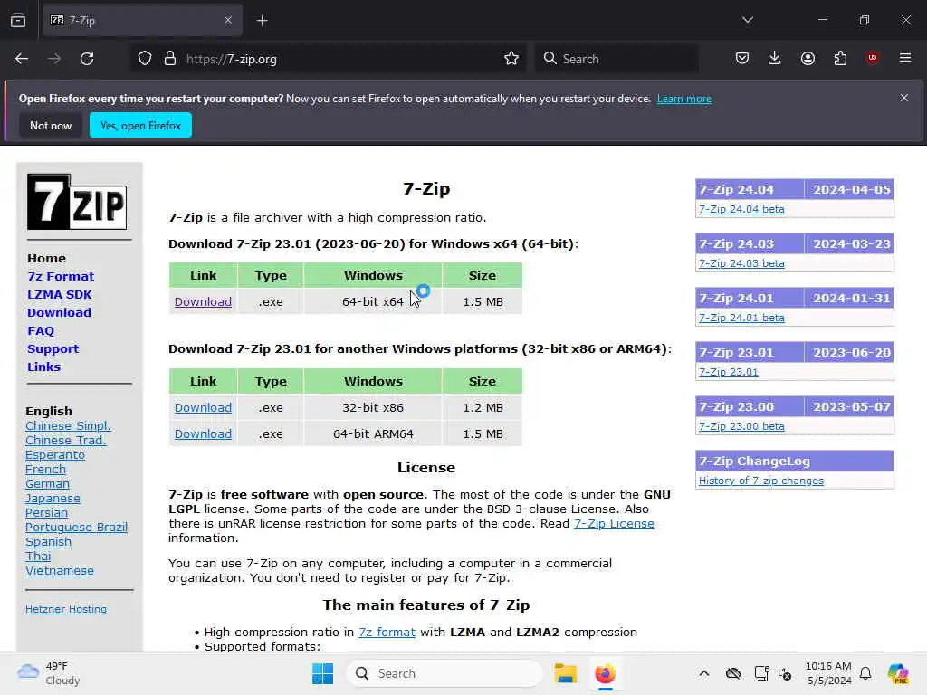This screenshot has height=695, width=927.
Task: Open LZMA SDK sidebar link
Action: [59, 295]
